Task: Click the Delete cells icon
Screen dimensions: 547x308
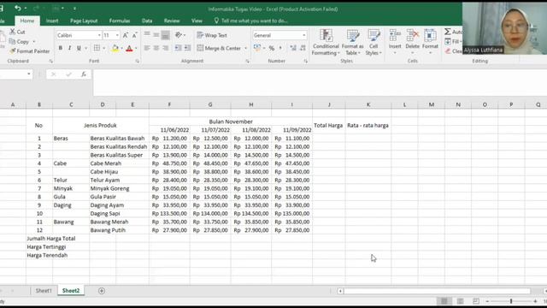Action: [x=412, y=35]
